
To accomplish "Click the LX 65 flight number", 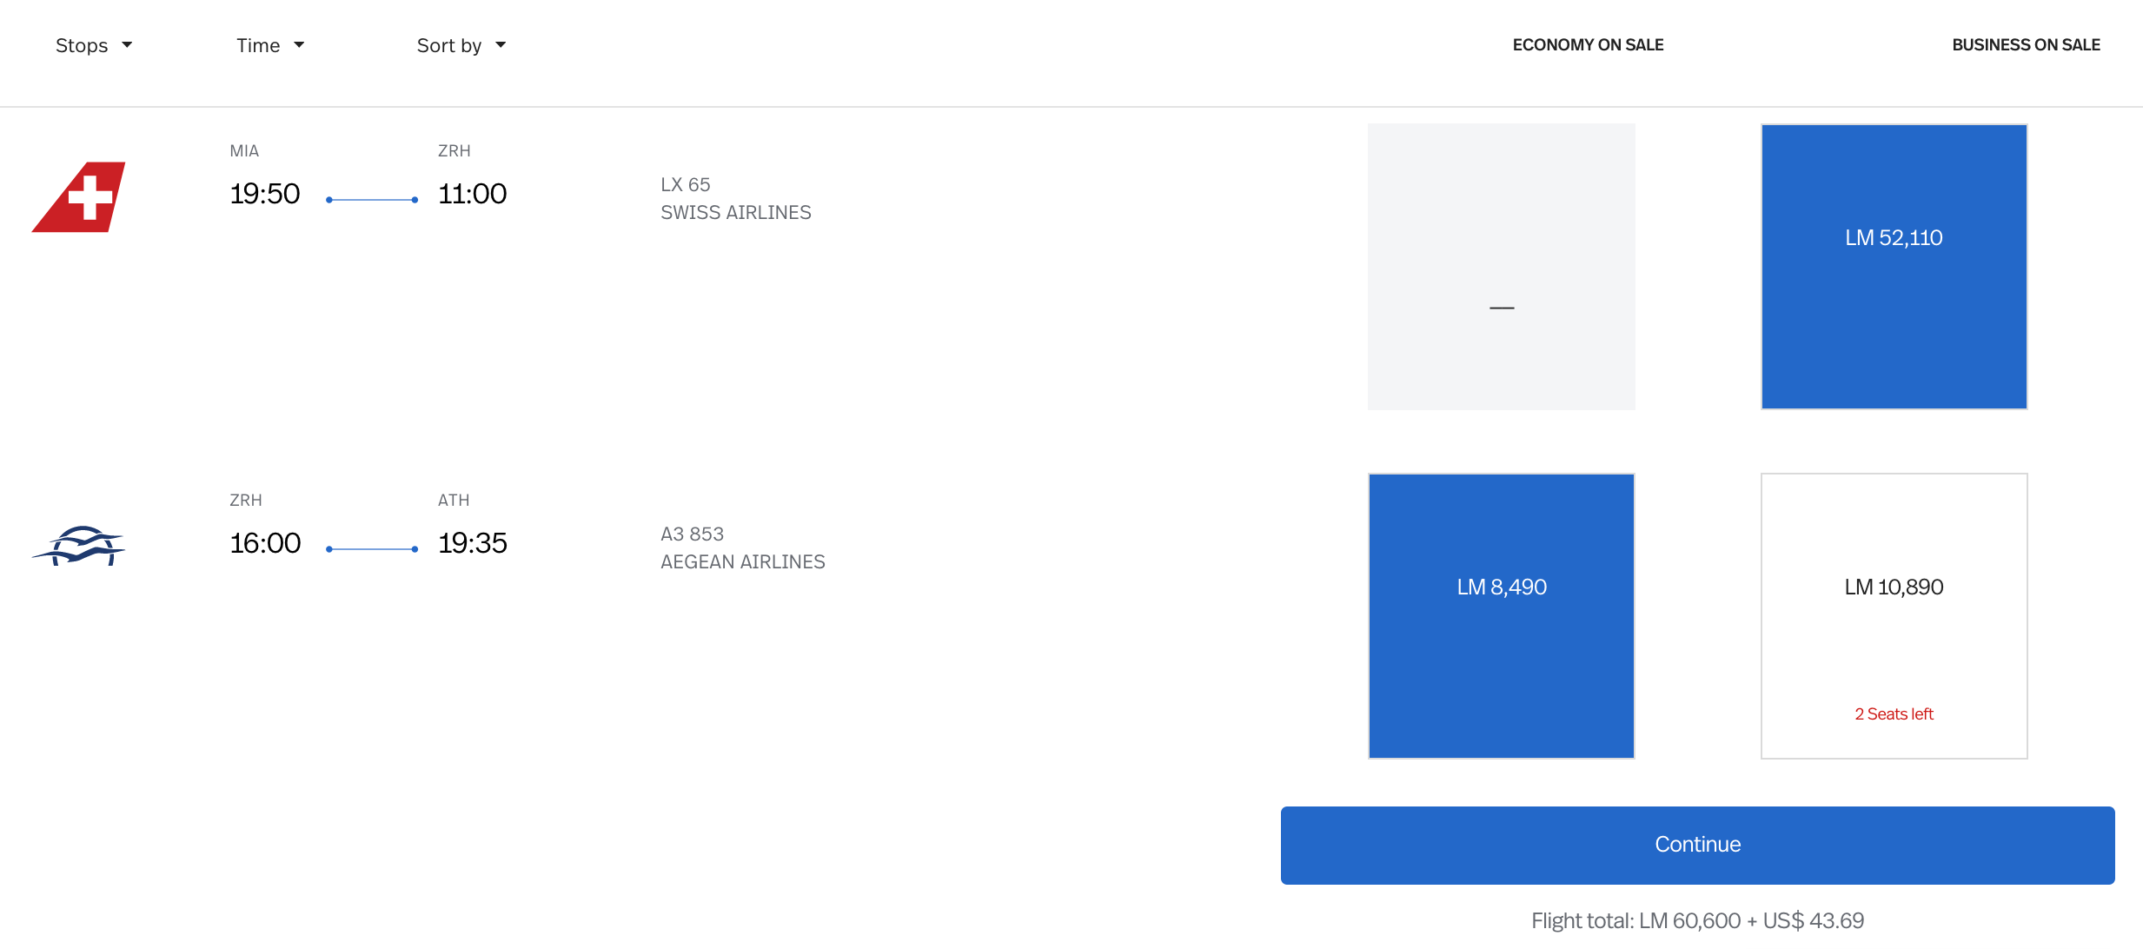I will coord(686,185).
